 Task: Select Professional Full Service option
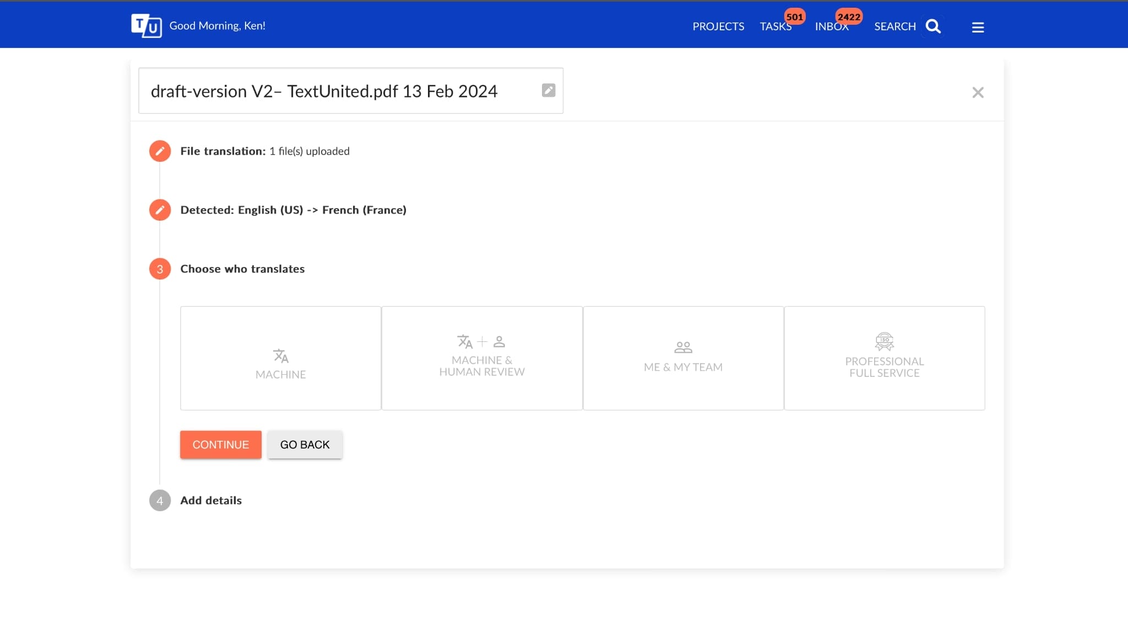(x=884, y=358)
